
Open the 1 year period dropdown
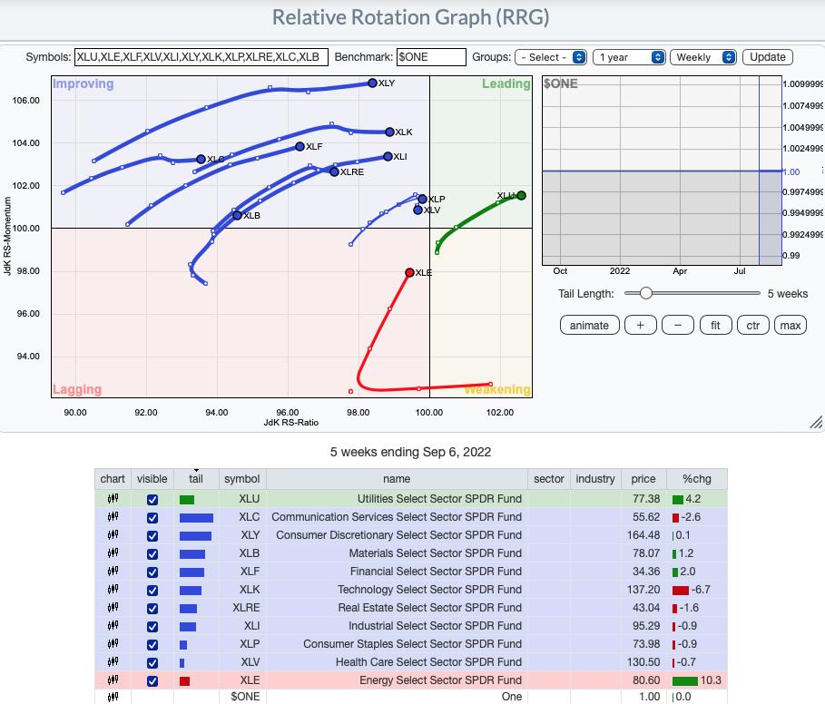click(x=630, y=57)
